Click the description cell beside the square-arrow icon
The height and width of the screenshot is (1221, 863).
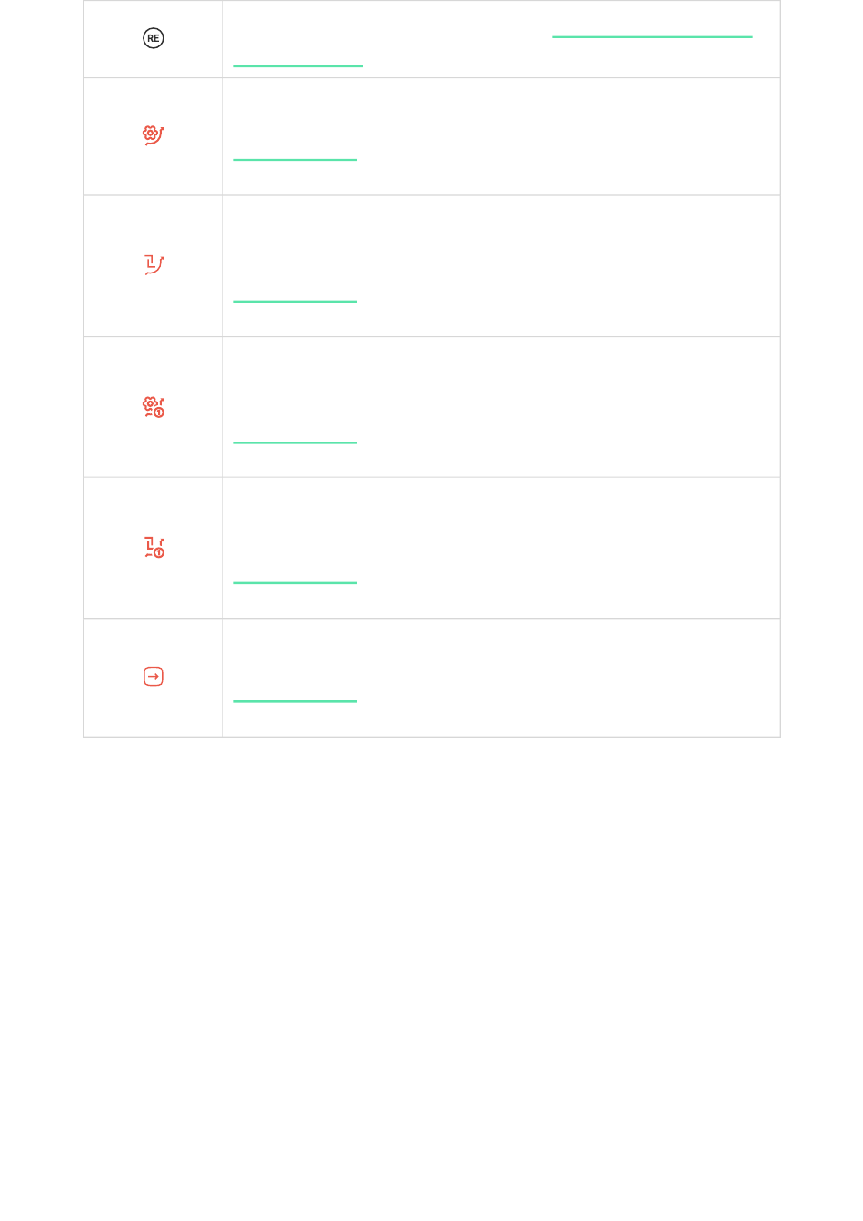pyautogui.click(x=501, y=678)
